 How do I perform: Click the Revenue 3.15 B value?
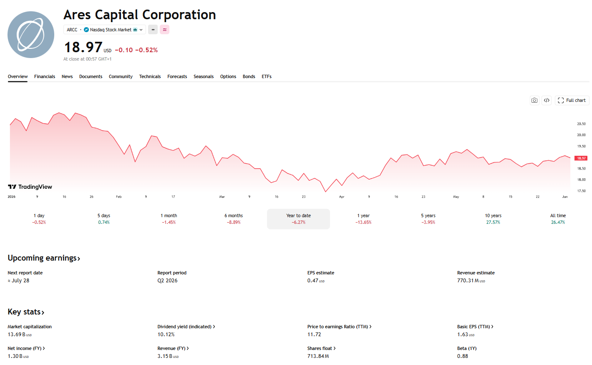[168, 356]
